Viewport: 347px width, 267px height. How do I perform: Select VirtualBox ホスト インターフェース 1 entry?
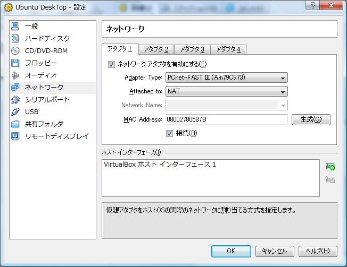coord(160,165)
